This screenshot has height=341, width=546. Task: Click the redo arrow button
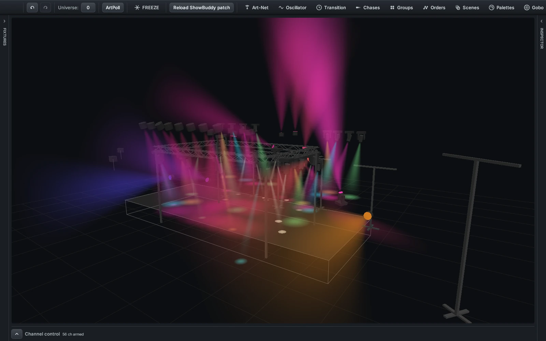pos(45,8)
